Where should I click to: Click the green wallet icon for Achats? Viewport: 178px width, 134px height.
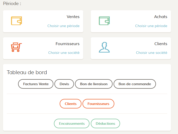tap(104, 21)
